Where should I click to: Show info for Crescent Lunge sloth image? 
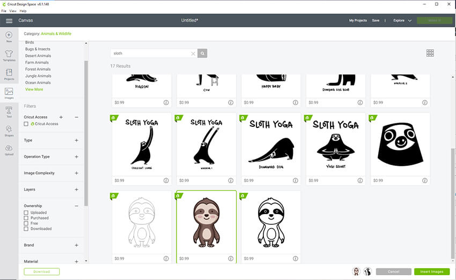166,180
